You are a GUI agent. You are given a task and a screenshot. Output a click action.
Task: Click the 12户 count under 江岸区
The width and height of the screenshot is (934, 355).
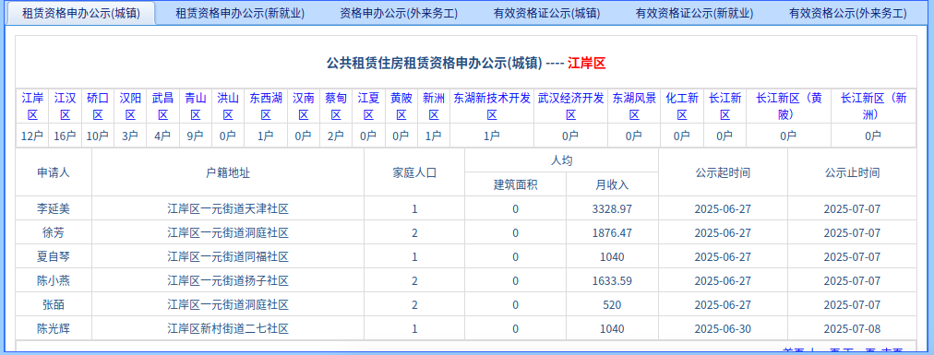pyautogui.click(x=32, y=136)
